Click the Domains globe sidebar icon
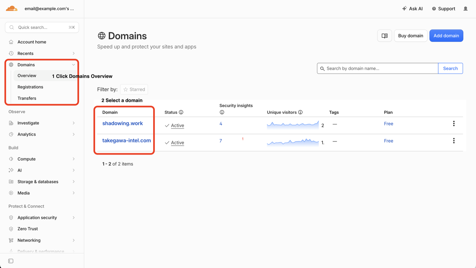This screenshot has height=268, width=476. click(x=11, y=65)
